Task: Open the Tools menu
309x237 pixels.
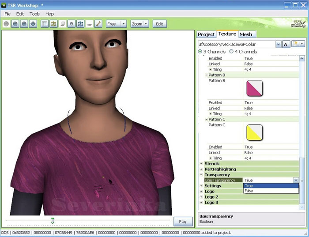Action: tap(34, 14)
